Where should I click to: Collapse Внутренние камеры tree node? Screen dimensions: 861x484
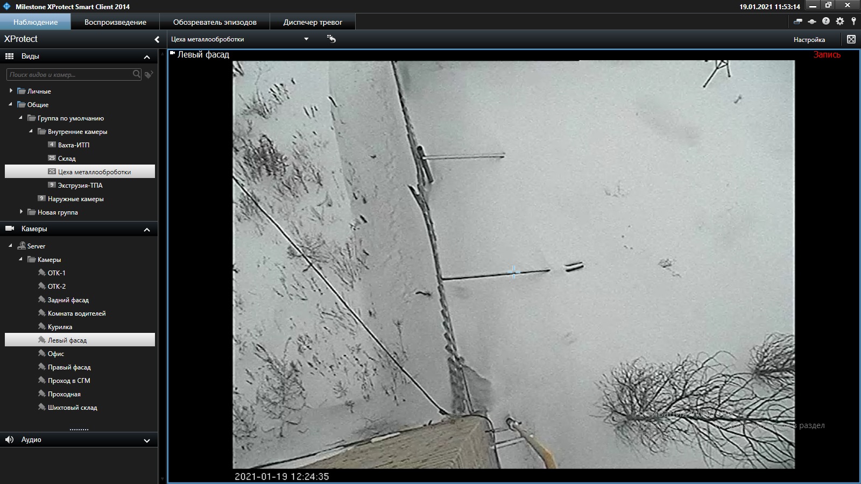31,131
